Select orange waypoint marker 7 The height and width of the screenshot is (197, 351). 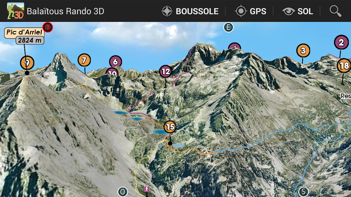point(84,60)
